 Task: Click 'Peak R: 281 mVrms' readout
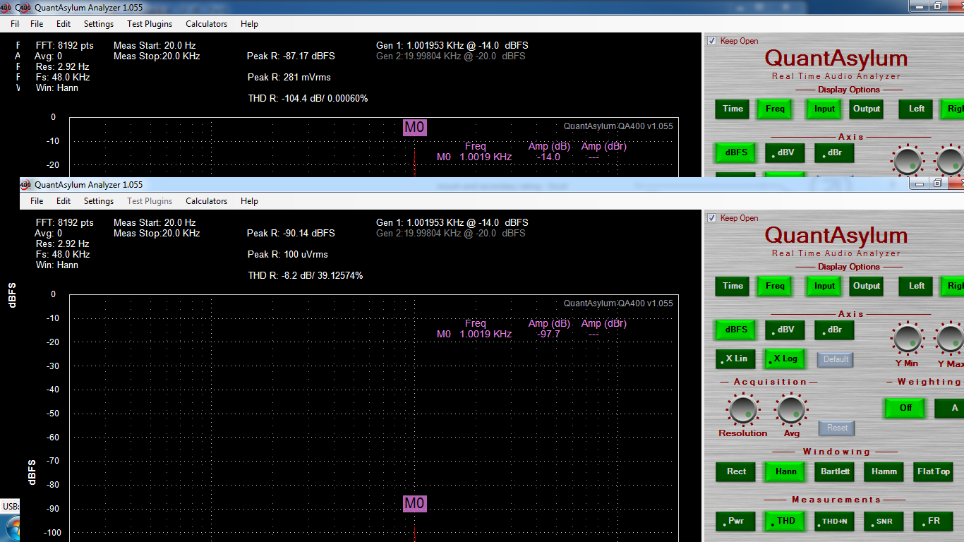click(x=289, y=77)
